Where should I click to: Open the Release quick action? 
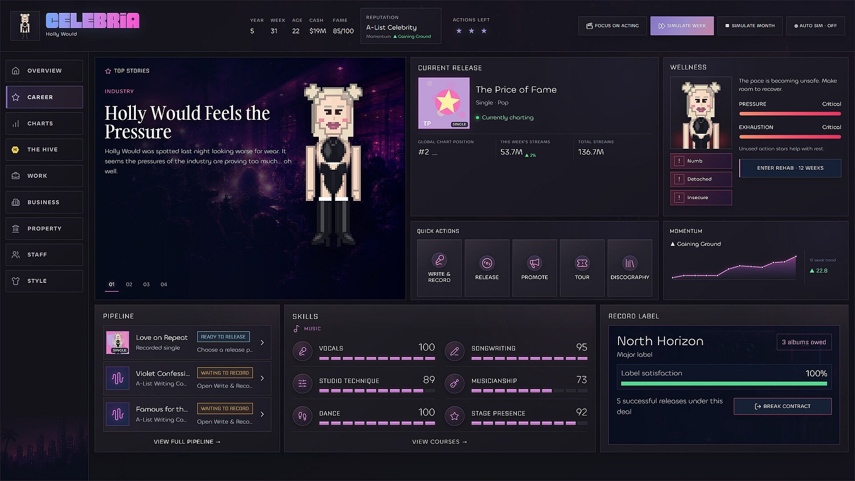pos(487,268)
